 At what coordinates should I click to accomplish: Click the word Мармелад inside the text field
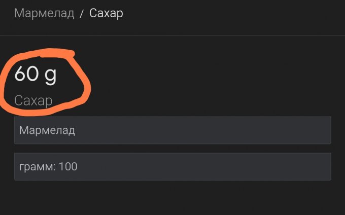[x=47, y=130]
